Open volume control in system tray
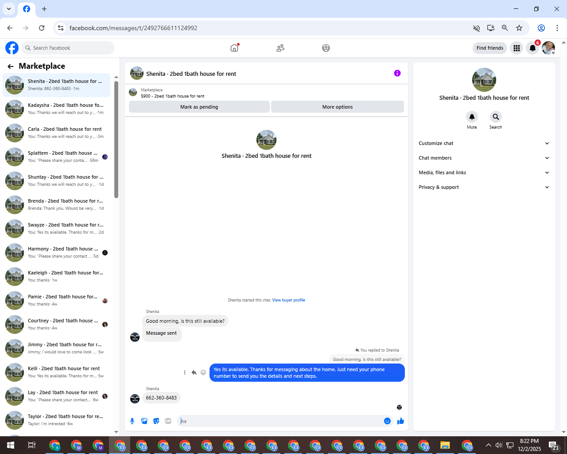567x454 pixels. [x=499, y=445]
